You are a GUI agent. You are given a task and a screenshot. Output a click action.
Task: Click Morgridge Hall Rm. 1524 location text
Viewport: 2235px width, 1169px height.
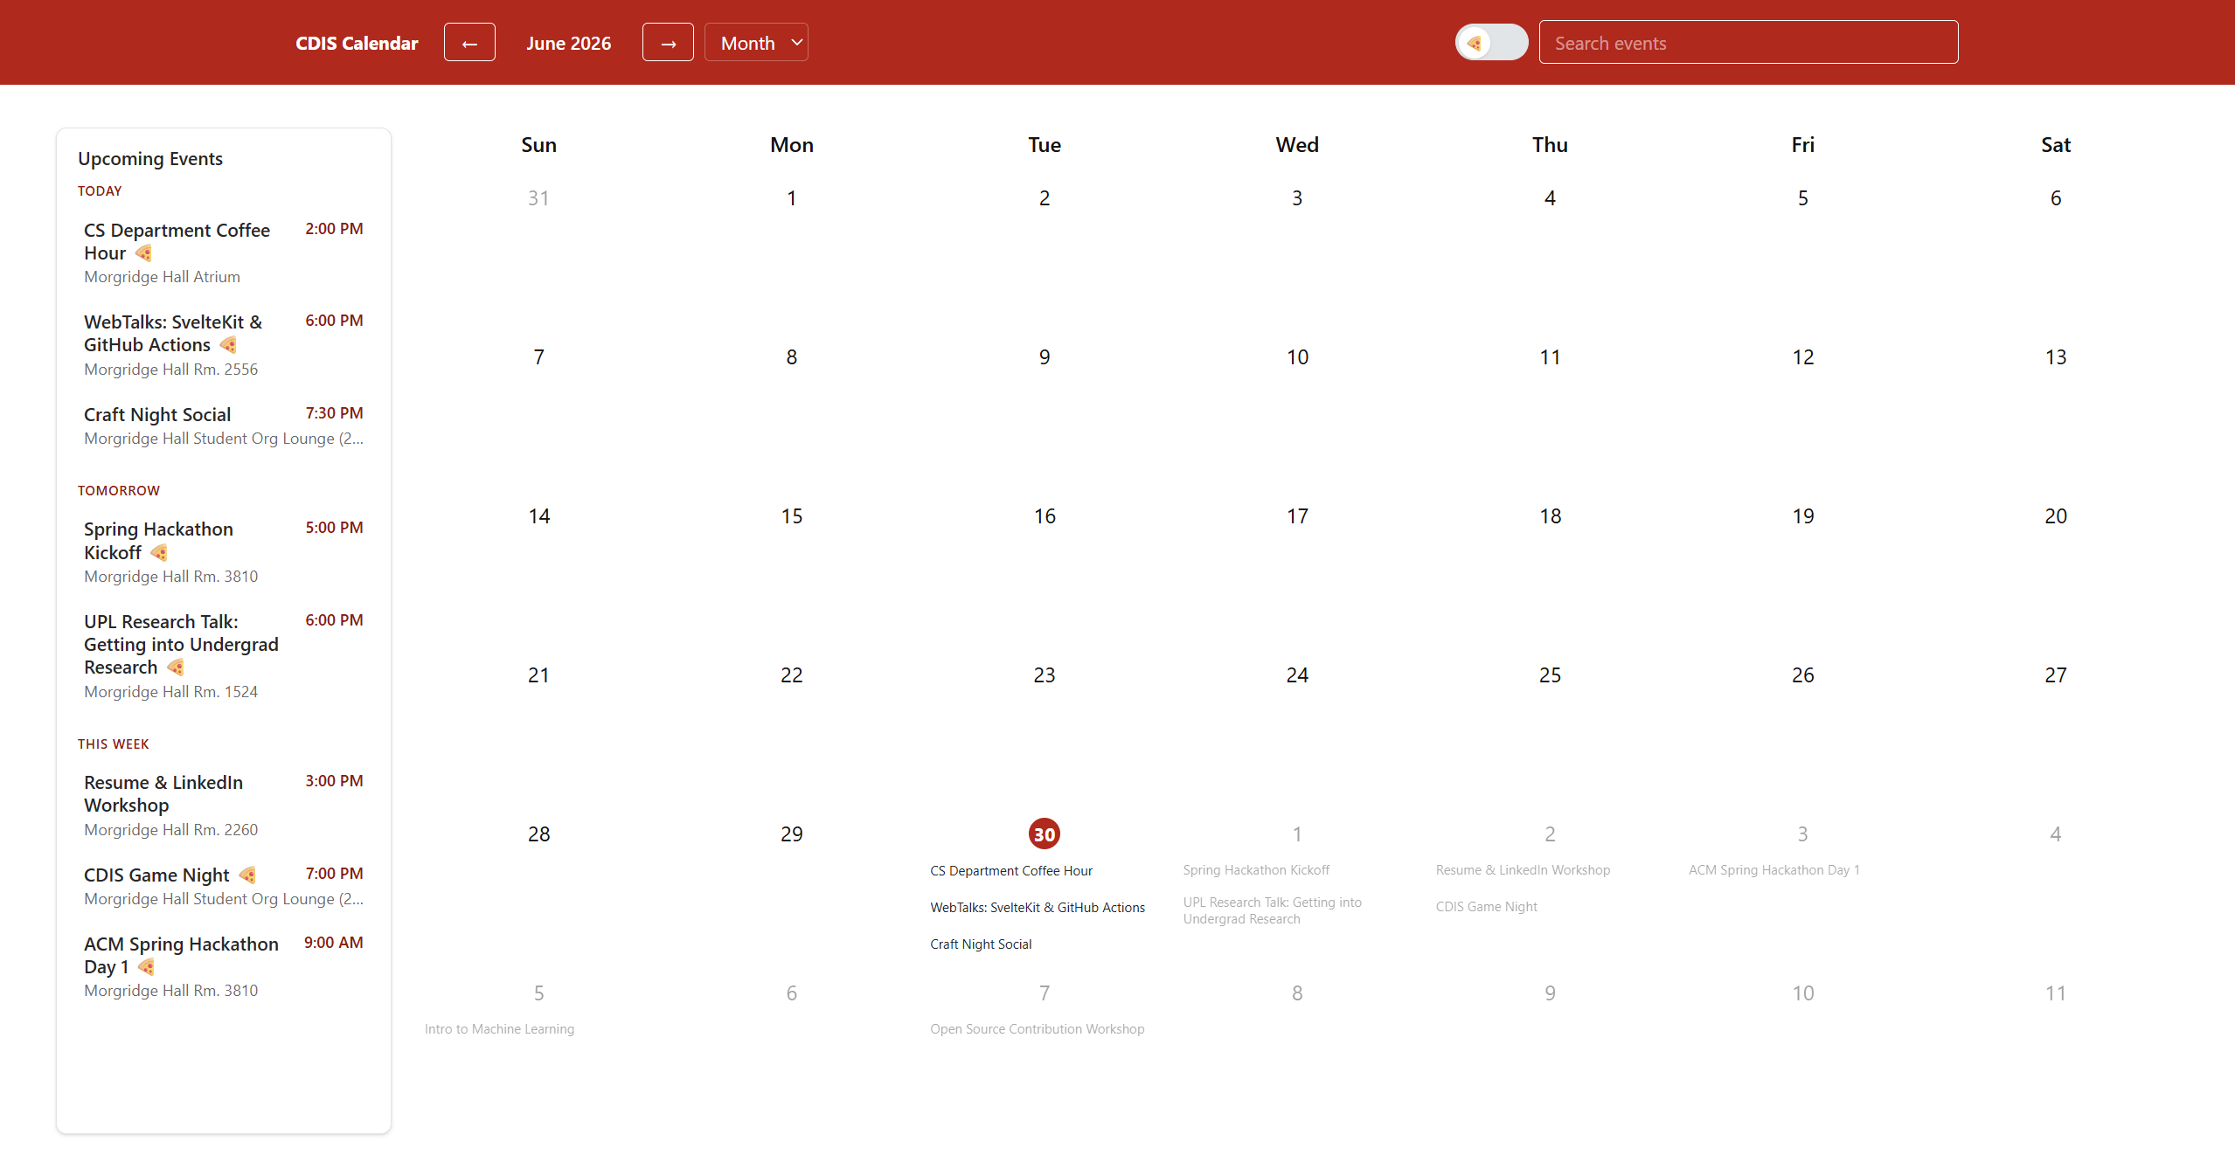point(170,692)
